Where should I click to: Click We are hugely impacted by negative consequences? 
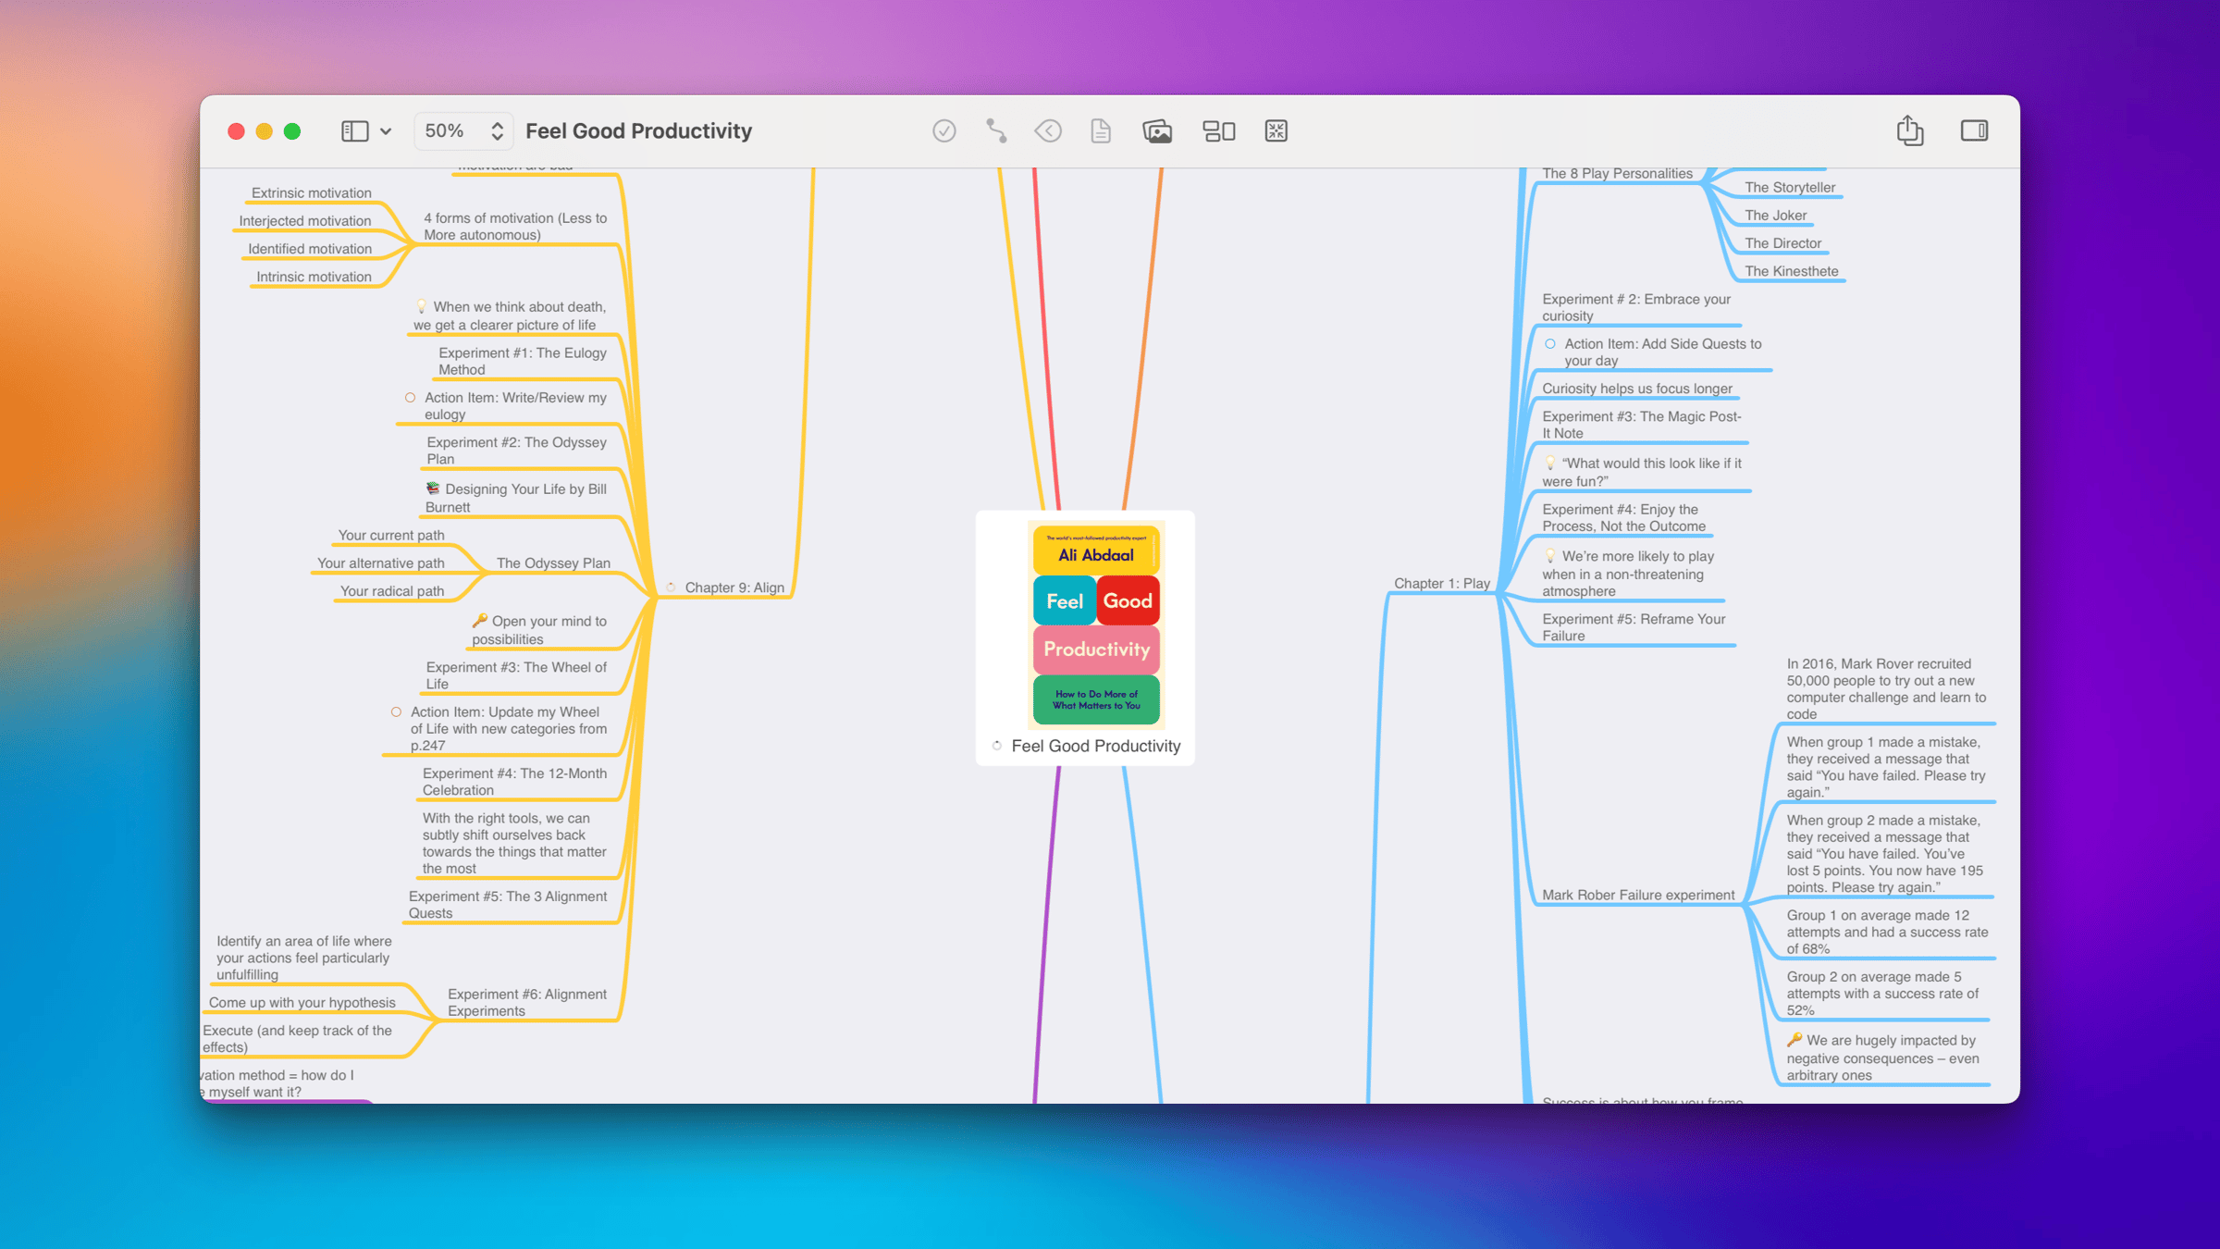1882,1057
